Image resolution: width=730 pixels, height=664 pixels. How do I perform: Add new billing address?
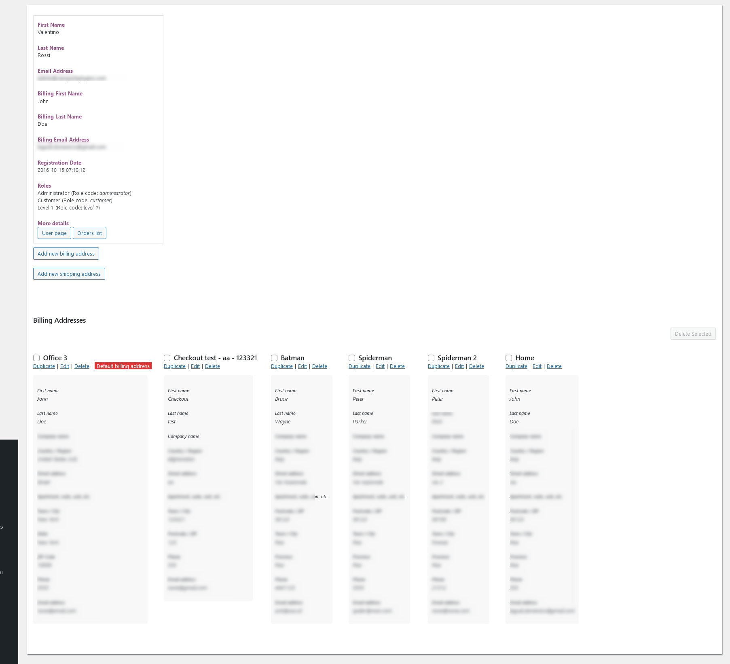pyautogui.click(x=66, y=254)
